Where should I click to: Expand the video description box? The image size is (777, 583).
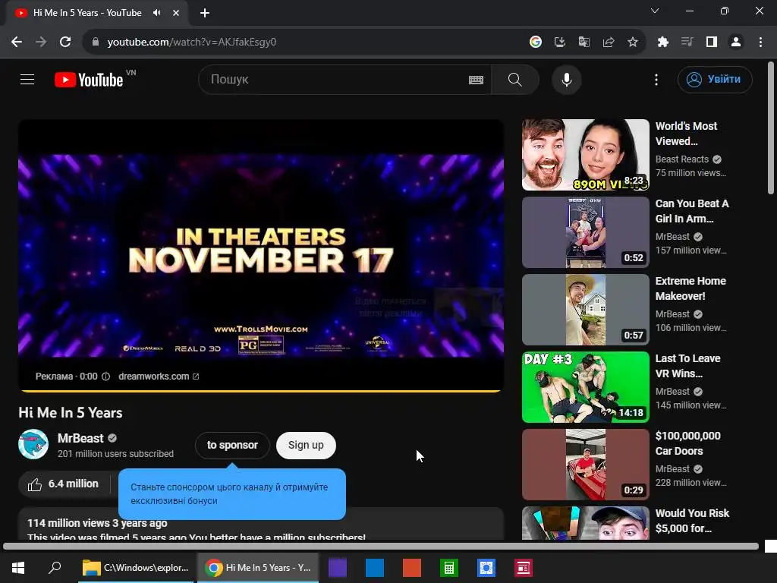261,524
